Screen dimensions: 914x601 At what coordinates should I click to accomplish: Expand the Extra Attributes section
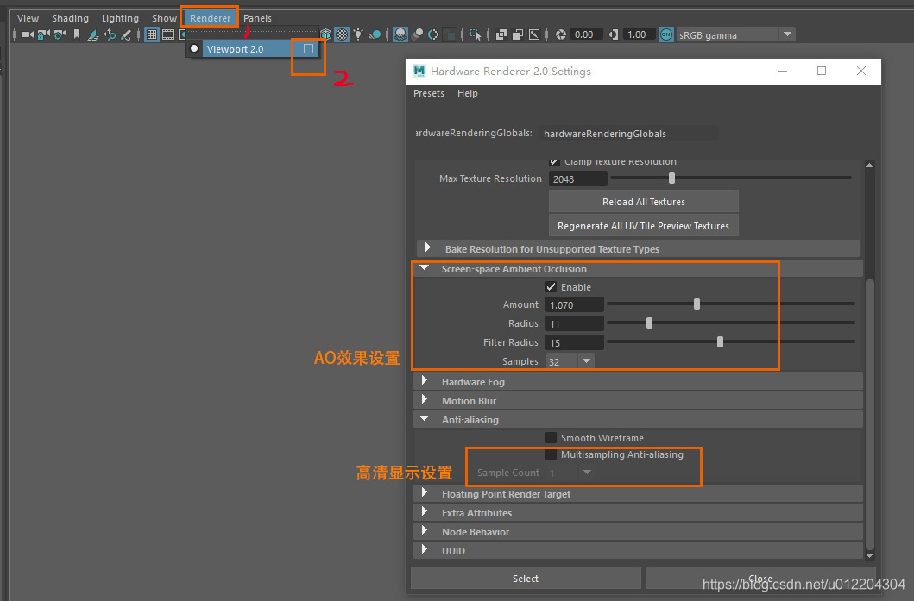point(425,511)
